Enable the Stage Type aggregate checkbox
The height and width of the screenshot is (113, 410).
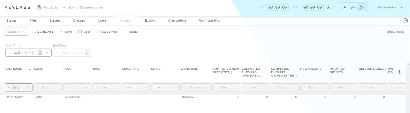(x=98, y=31)
